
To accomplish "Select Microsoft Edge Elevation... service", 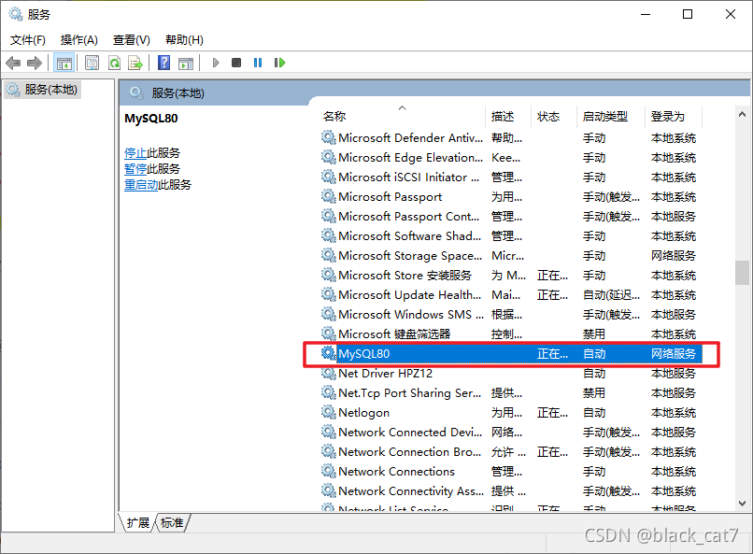I will [x=511, y=158].
